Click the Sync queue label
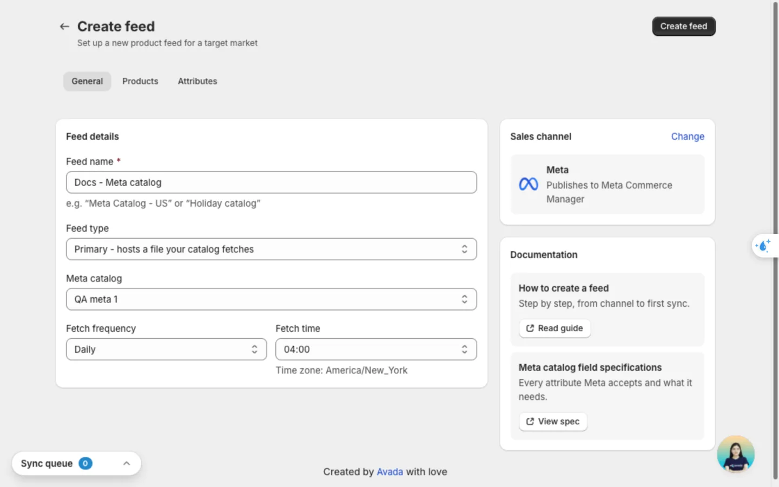Viewport: 779px width, 487px height. click(x=47, y=464)
